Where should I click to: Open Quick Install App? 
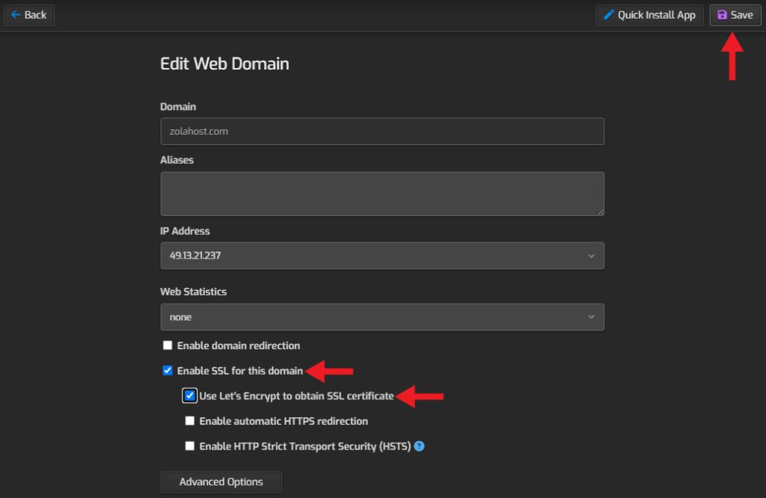649,15
